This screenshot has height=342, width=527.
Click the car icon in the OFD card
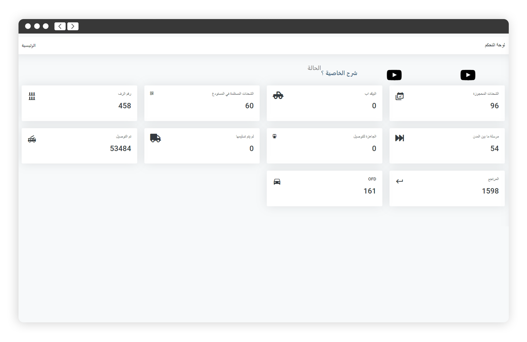pos(277,182)
